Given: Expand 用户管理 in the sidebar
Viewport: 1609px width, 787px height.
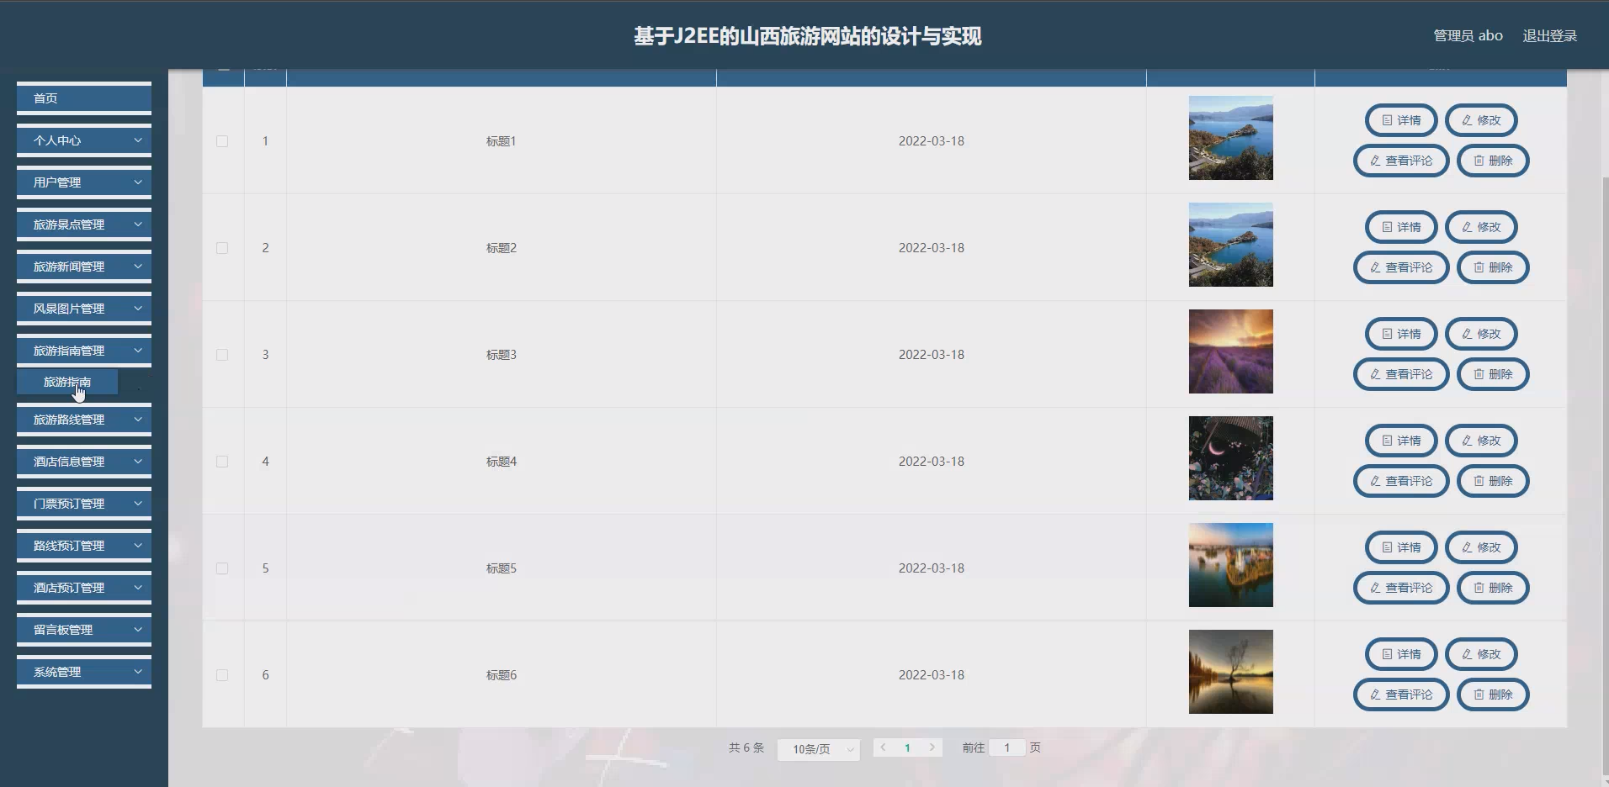Looking at the screenshot, I should coord(84,182).
